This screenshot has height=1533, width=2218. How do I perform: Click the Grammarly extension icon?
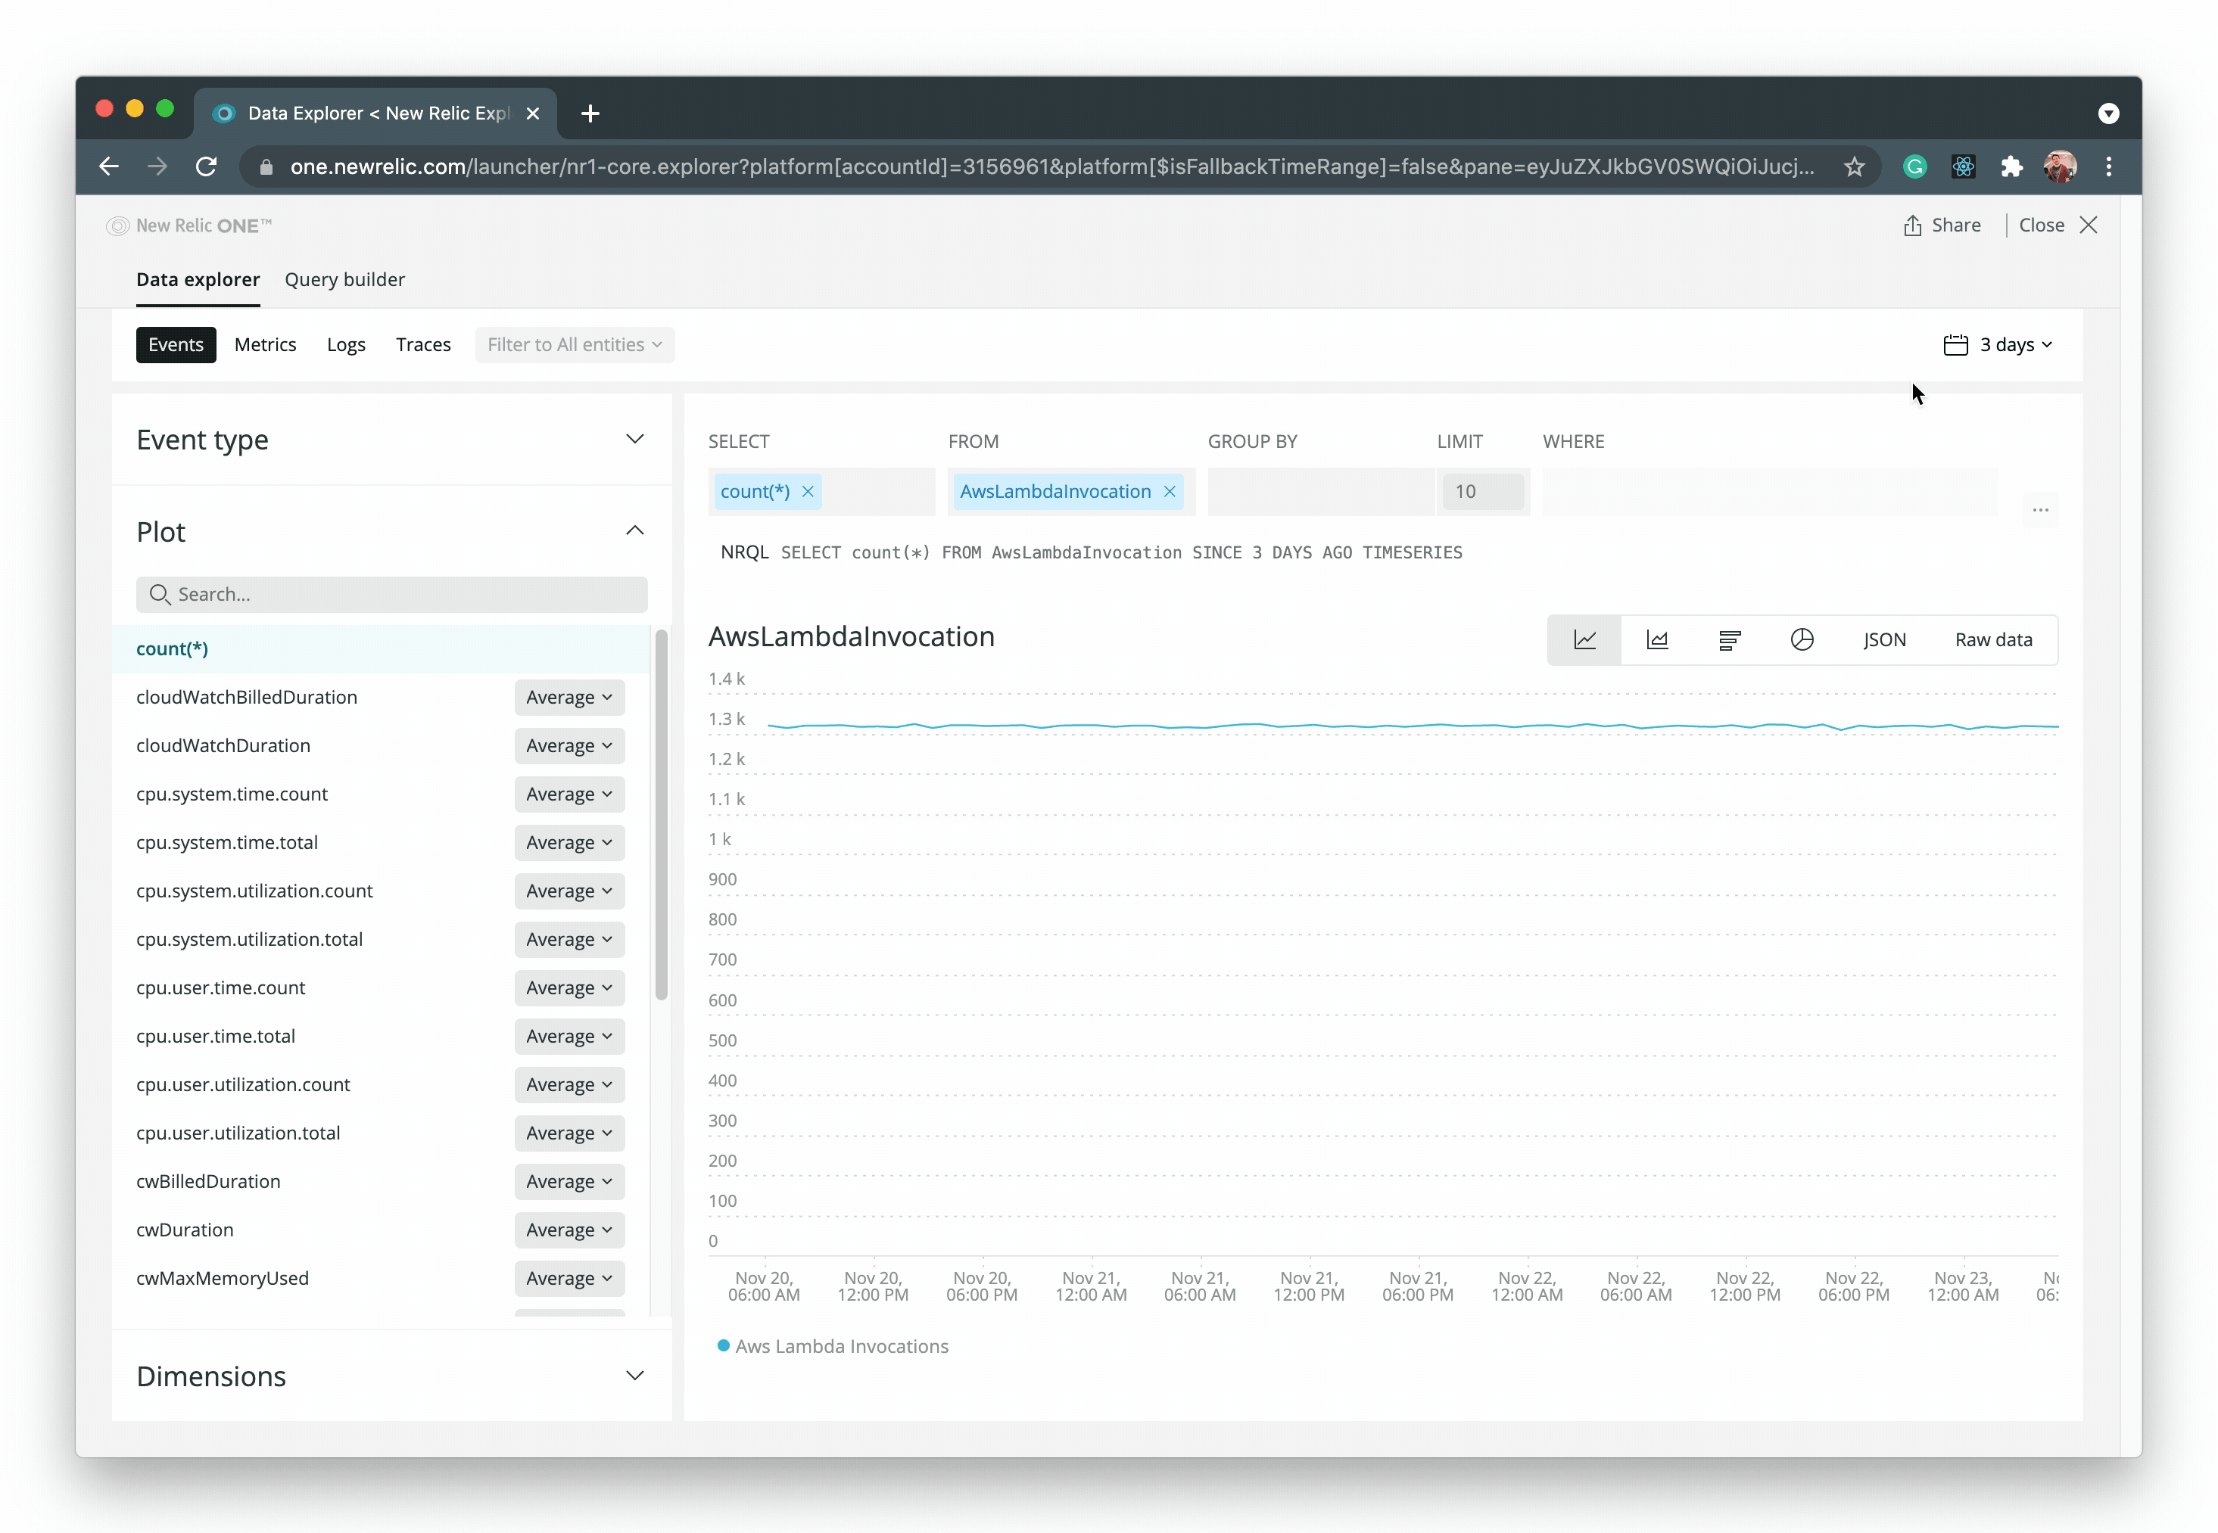pyautogui.click(x=1914, y=166)
